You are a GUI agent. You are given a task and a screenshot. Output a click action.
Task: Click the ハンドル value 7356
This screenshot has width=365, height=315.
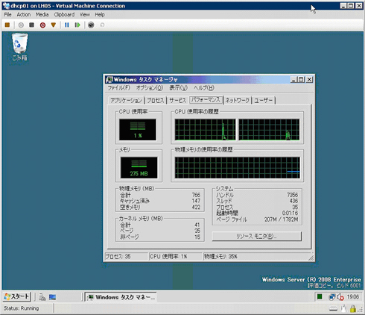pos(292,195)
